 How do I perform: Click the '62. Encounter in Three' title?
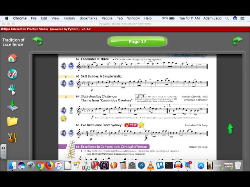click(92, 59)
